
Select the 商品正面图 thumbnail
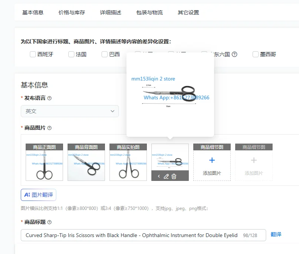click(44, 162)
